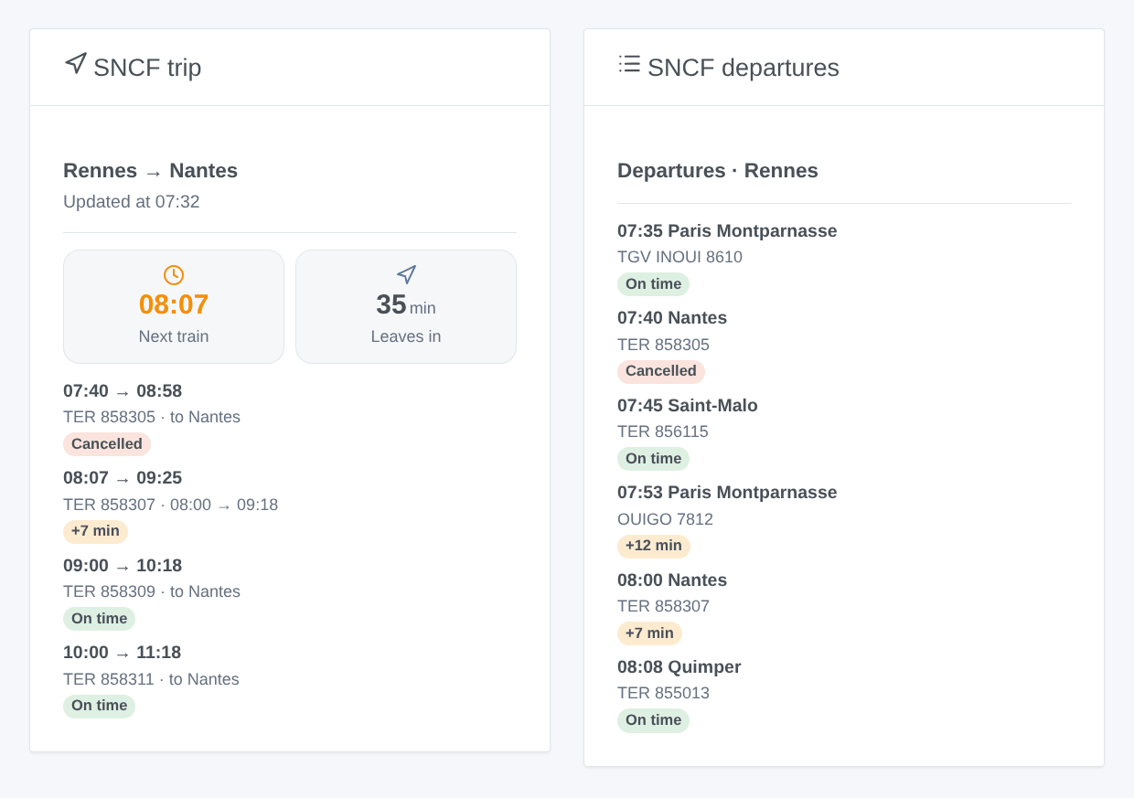
Task: Click the +12 min delay badge
Action: pyautogui.click(x=654, y=546)
